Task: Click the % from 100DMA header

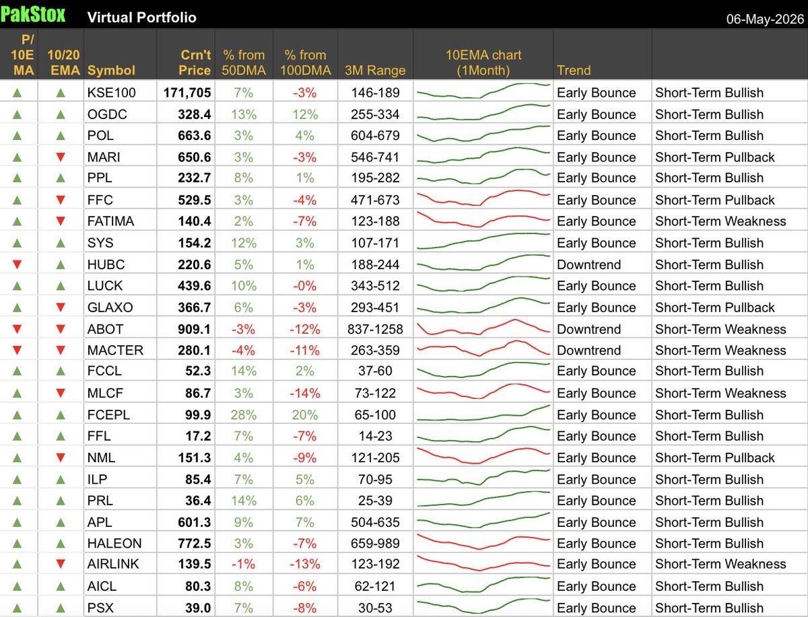Action: coord(305,63)
